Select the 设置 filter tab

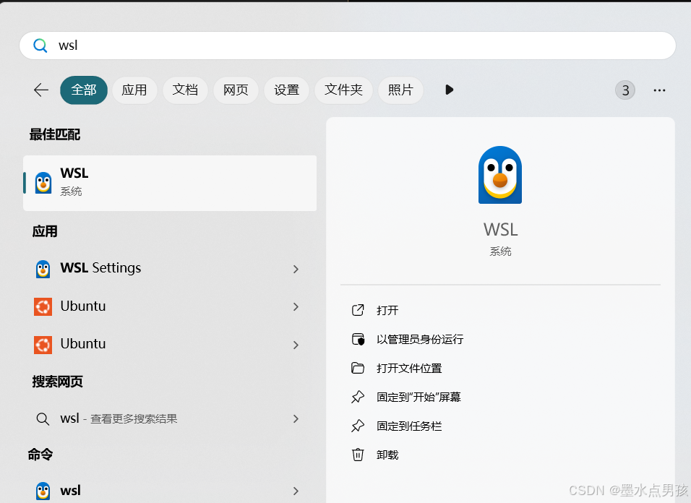[x=286, y=90]
